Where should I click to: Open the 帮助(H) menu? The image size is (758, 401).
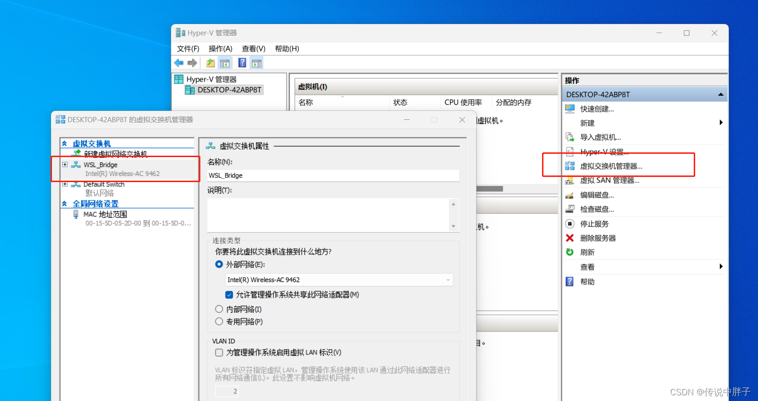tap(287, 49)
